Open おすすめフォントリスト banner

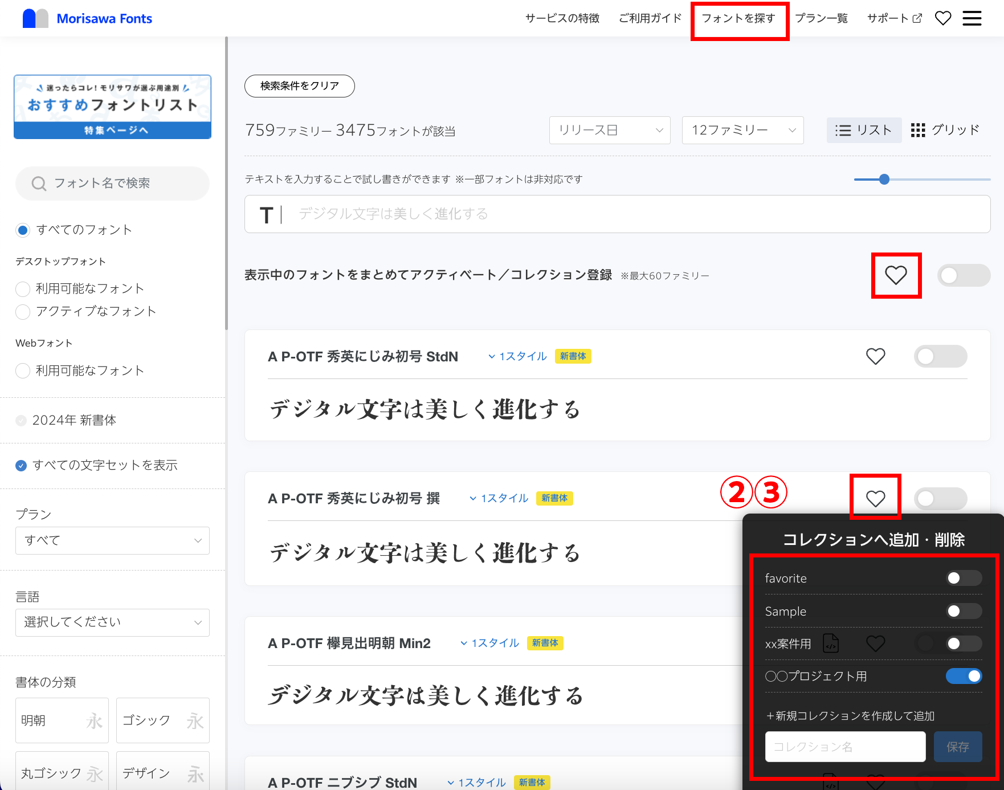(112, 107)
